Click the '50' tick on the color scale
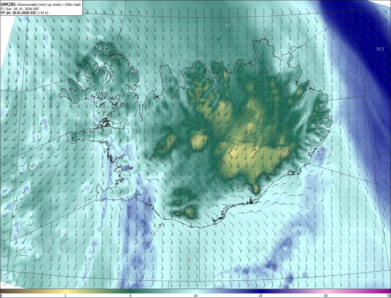The image size is (391, 298). (389, 296)
